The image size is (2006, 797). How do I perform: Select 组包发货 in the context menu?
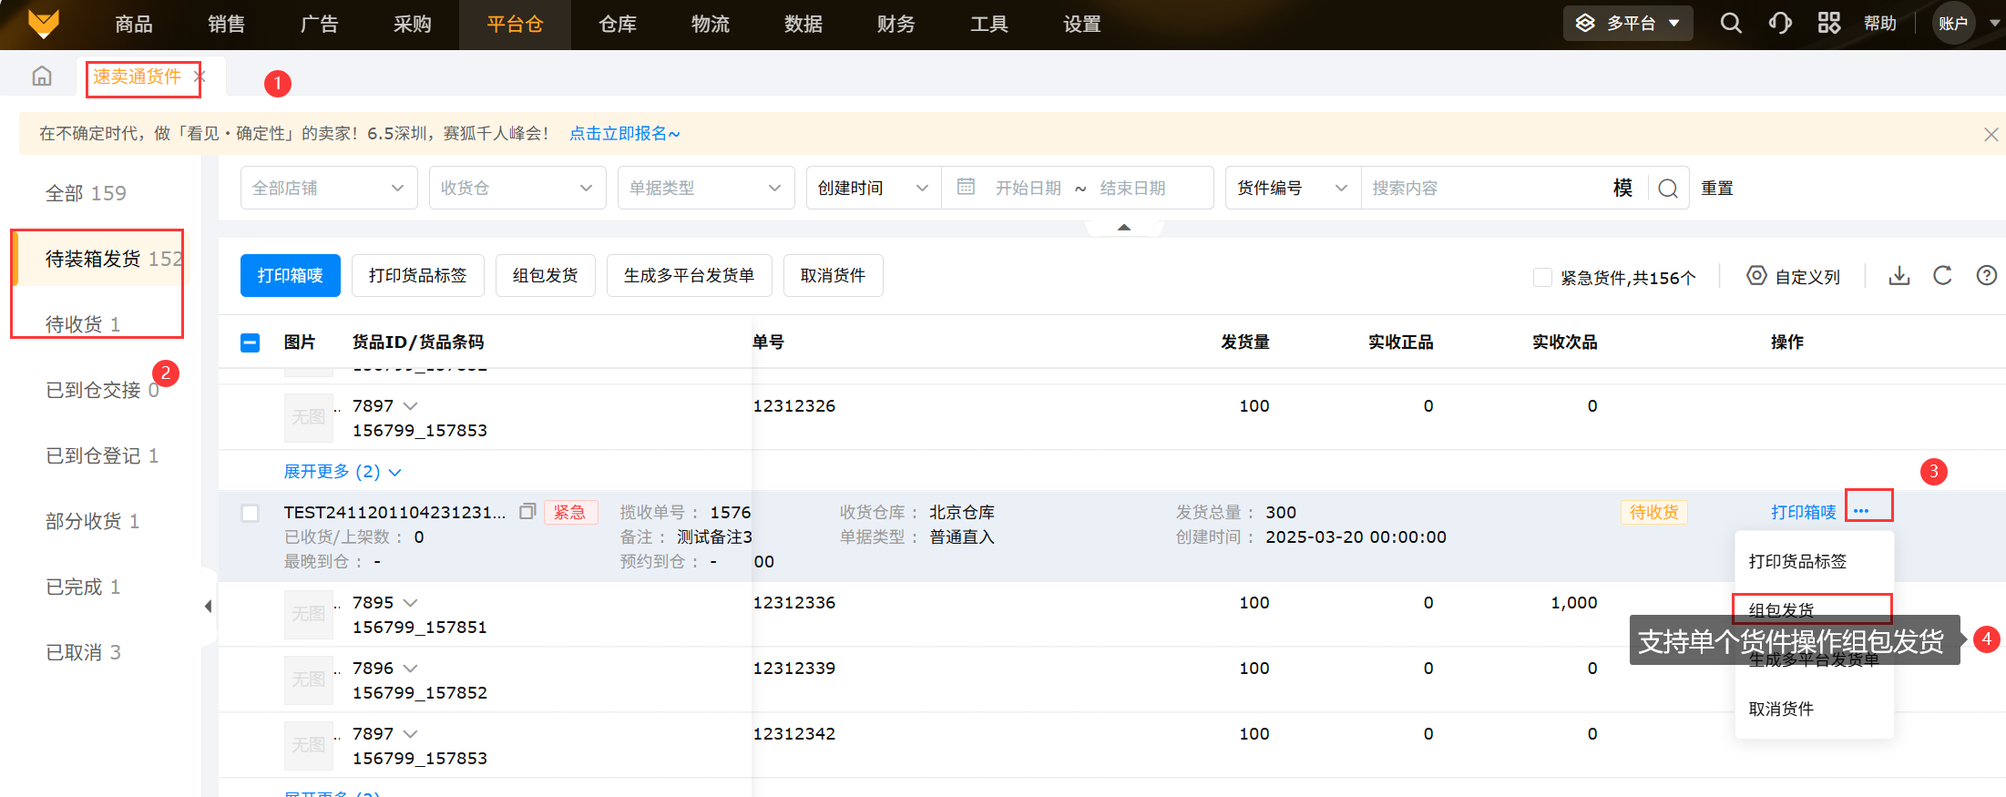1782,609
